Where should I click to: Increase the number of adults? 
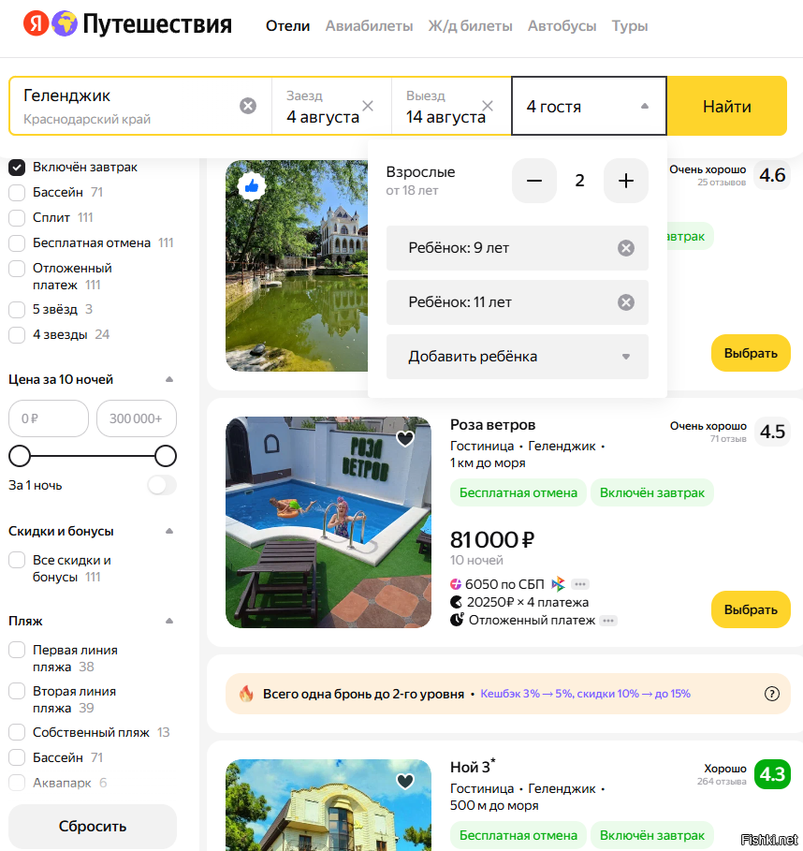coord(626,181)
